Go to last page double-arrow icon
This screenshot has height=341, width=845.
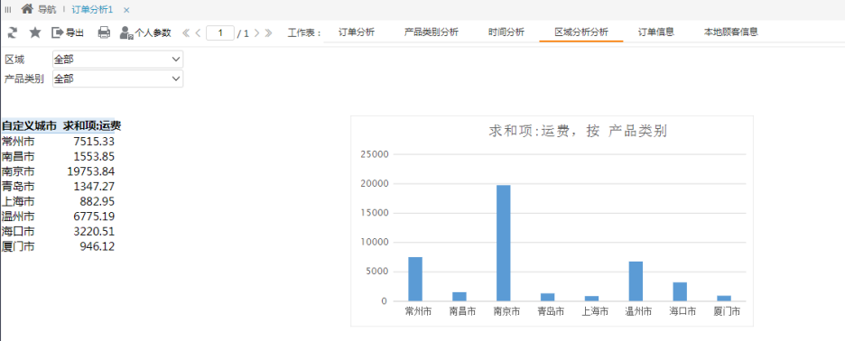point(268,32)
